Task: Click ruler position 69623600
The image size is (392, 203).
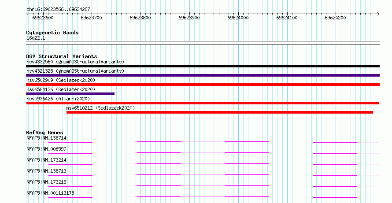Action: (43, 18)
